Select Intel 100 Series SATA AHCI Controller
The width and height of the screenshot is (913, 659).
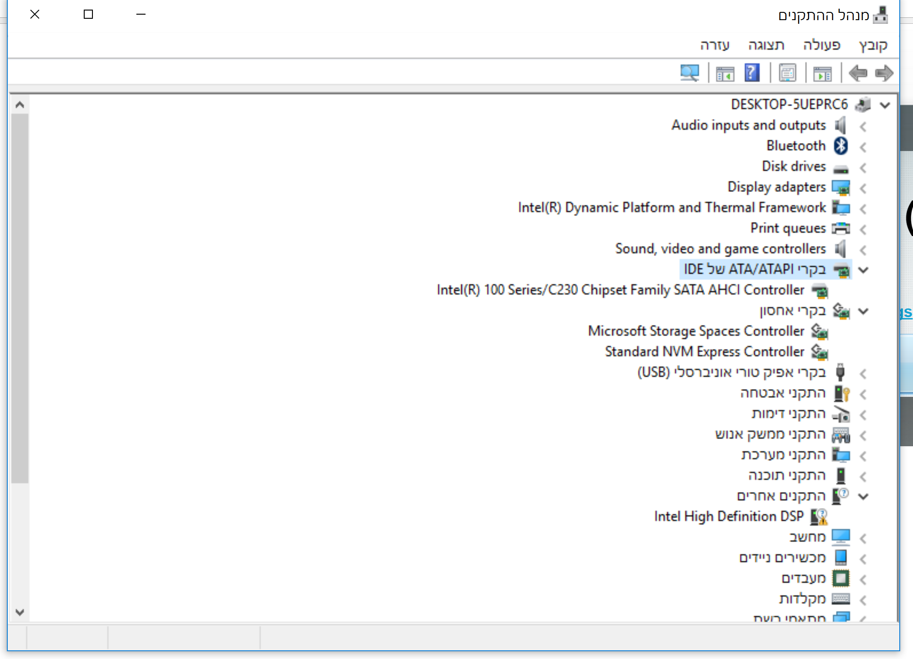[x=621, y=290]
